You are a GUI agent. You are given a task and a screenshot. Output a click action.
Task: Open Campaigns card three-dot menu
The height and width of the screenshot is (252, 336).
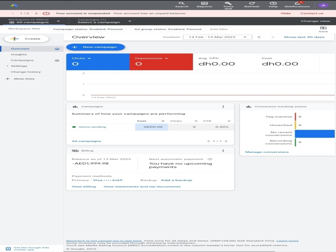[223, 107]
